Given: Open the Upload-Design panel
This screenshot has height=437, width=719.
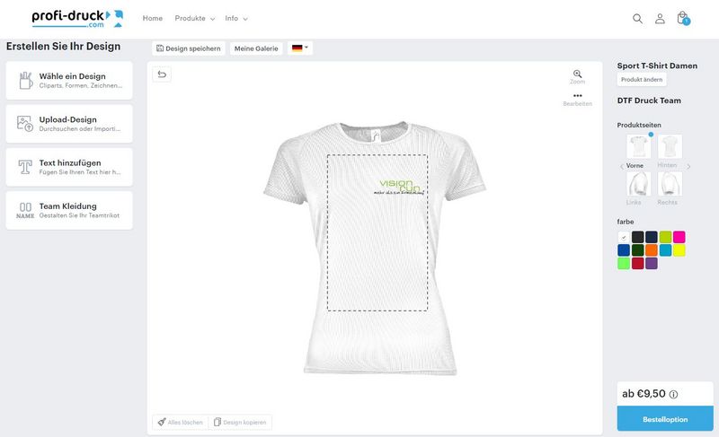Looking at the screenshot, I should [69, 124].
